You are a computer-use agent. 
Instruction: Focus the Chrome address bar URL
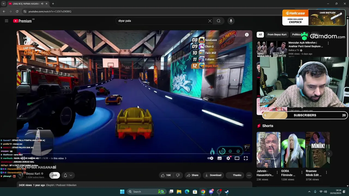coord(50,11)
